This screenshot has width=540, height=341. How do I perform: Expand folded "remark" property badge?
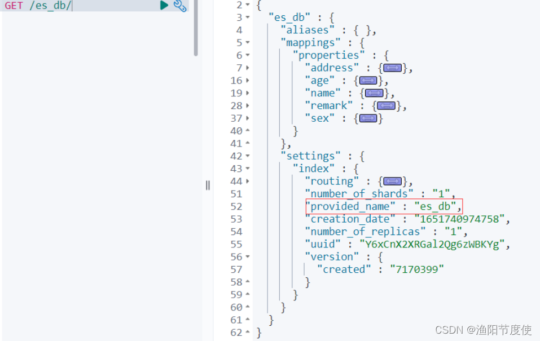pyautogui.click(x=386, y=105)
